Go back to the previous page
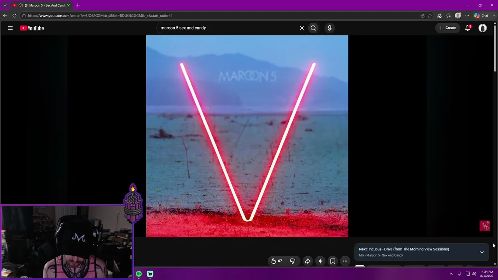Image resolution: width=498 pixels, height=280 pixels. tap(5, 16)
